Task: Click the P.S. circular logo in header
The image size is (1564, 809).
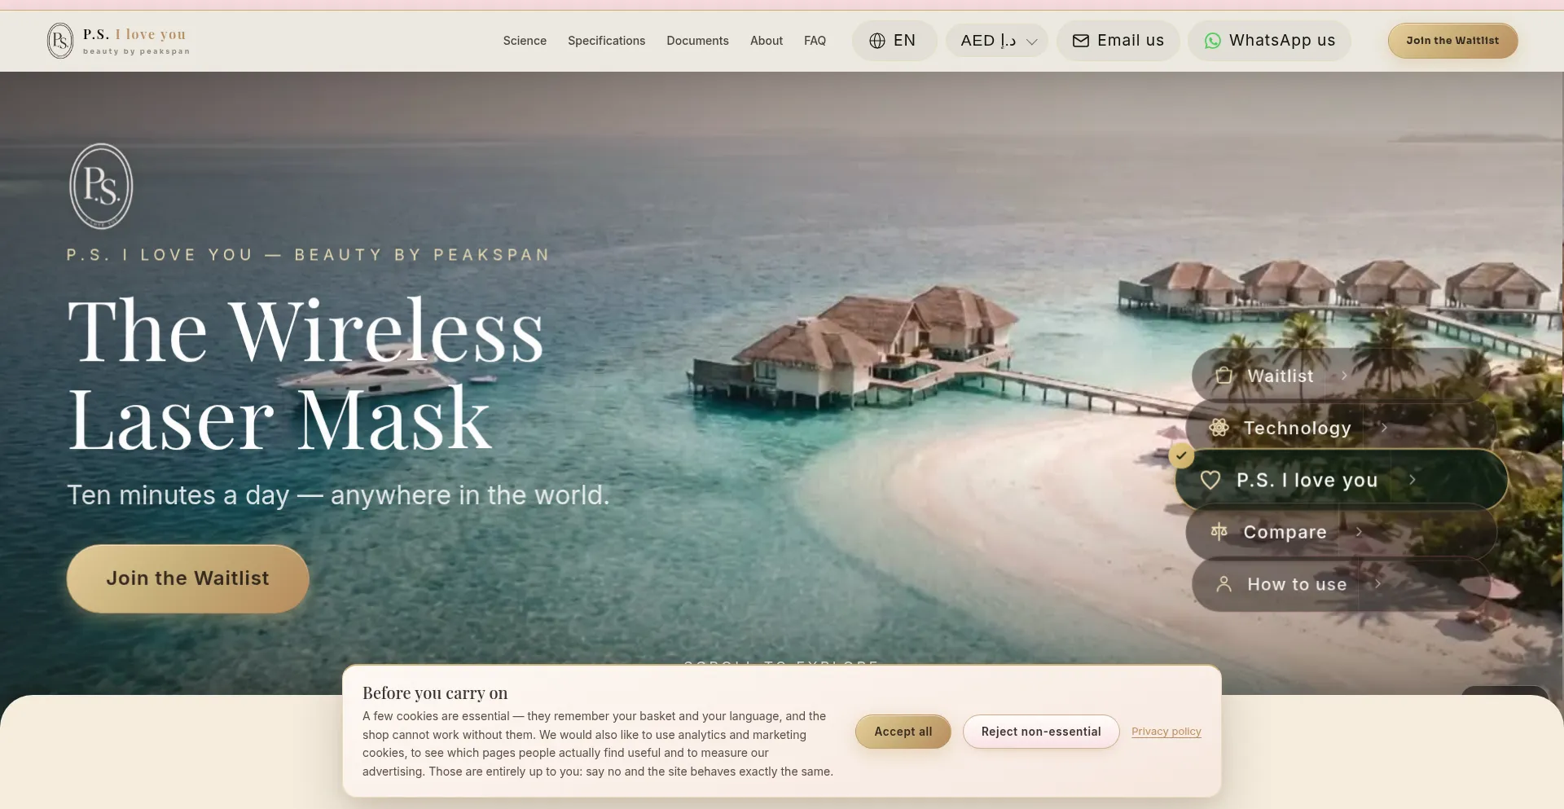Action: tap(60, 41)
